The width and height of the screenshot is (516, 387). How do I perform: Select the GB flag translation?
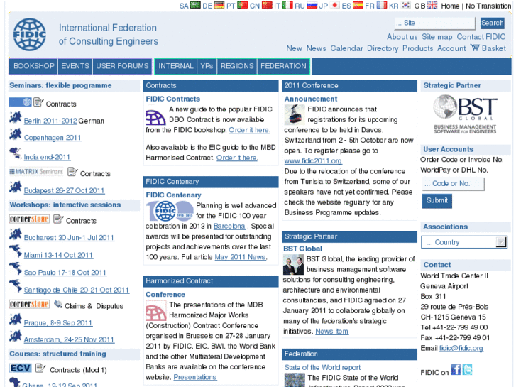pos(432,5)
